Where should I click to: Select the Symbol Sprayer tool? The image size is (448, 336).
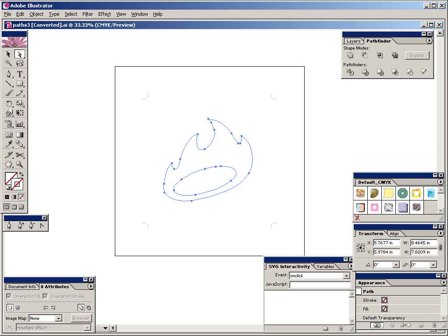(x=9, y=124)
